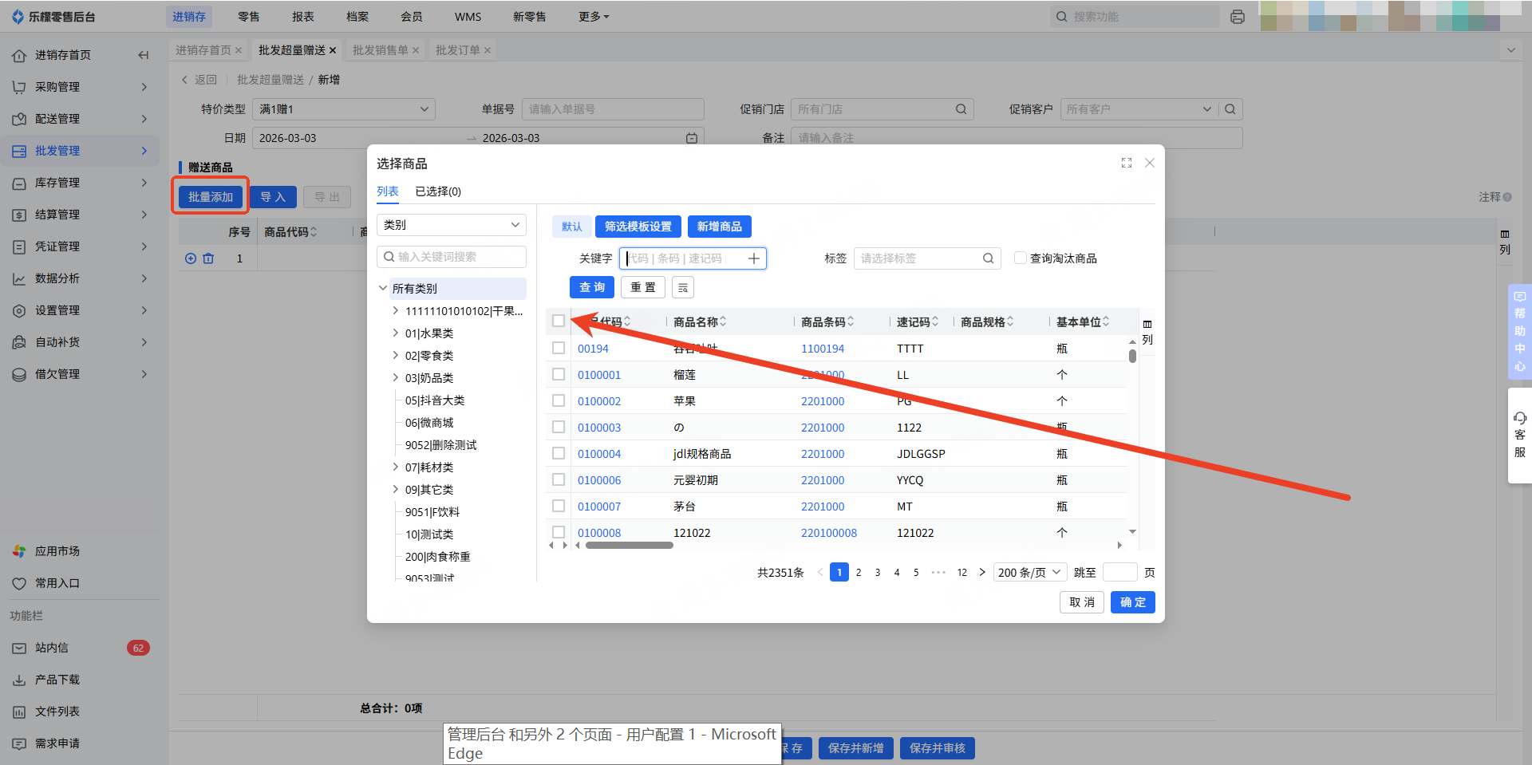1532x765 pixels.
Task: Enable the 查询淘汰商品 checkbox
Action: [1020, 258]
